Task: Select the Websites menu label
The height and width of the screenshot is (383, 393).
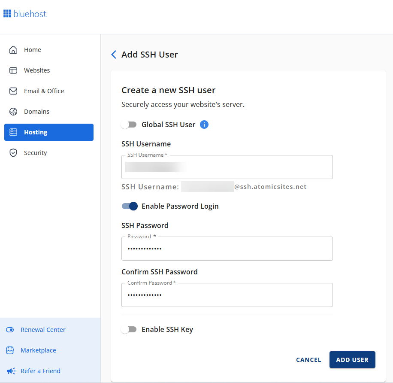Action: click(37, 70)
